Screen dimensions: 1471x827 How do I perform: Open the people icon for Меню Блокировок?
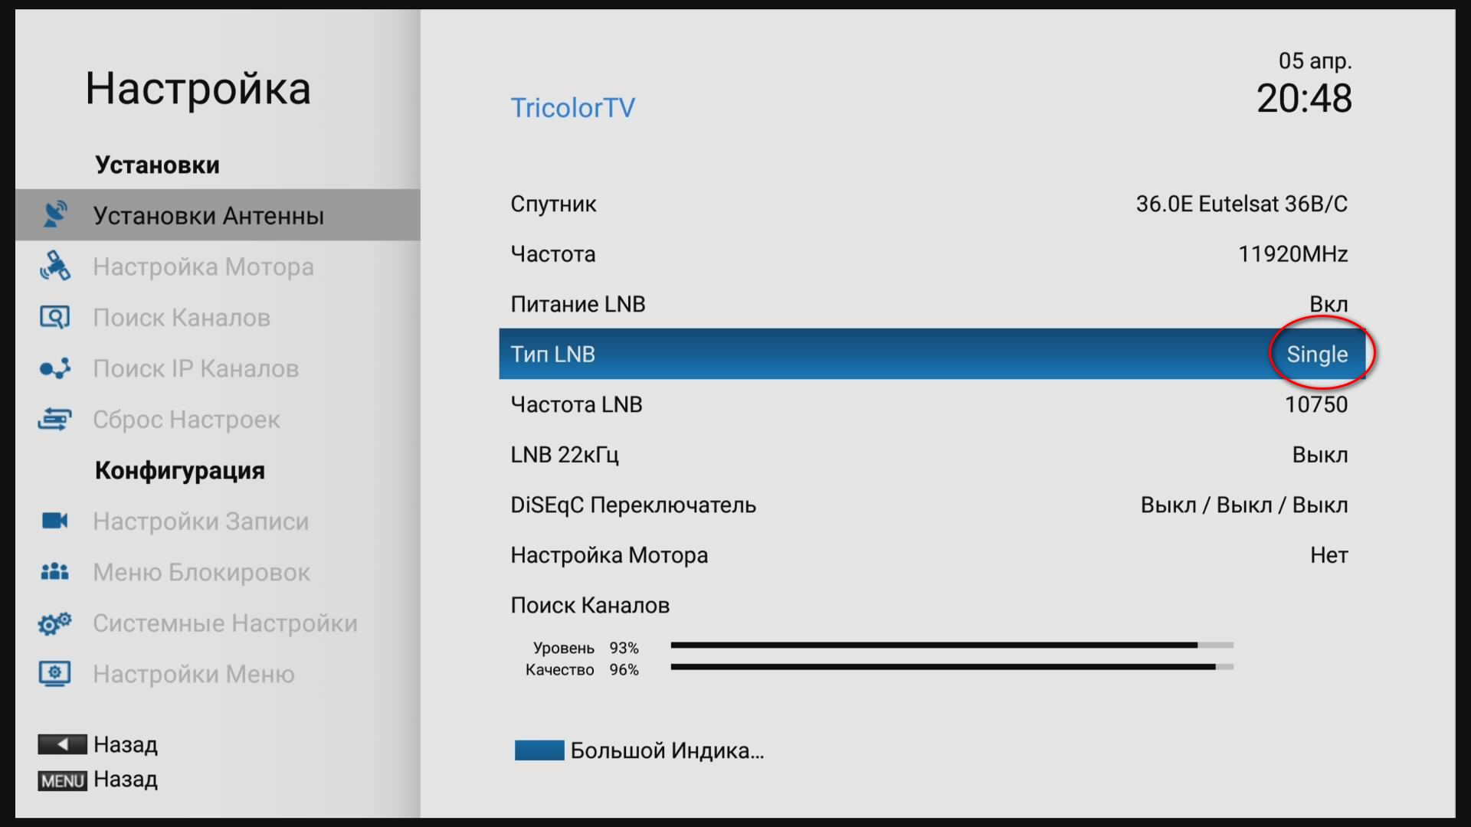click(54, 571)
